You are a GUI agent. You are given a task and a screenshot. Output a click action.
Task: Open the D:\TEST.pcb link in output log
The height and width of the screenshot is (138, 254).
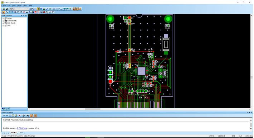(22, 128)
